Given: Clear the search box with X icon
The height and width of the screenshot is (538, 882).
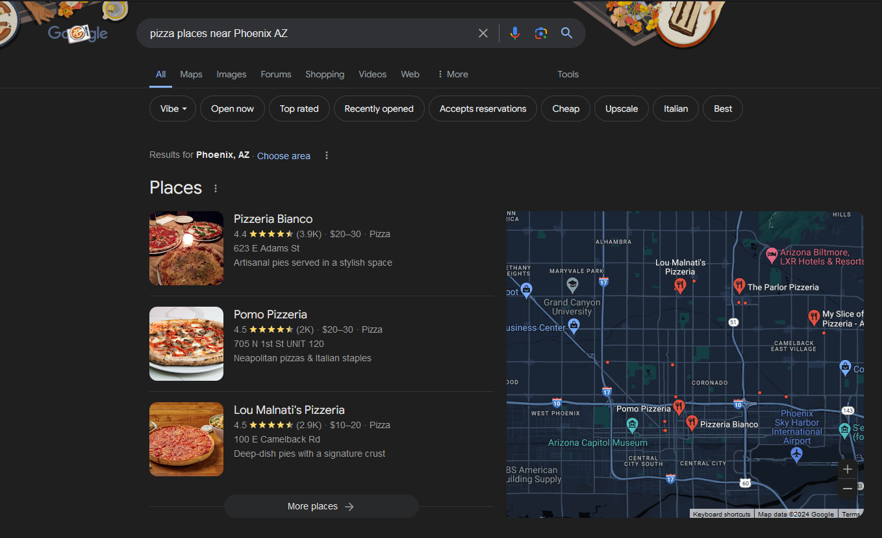Looking at the screenshot, I should [483, 33].
